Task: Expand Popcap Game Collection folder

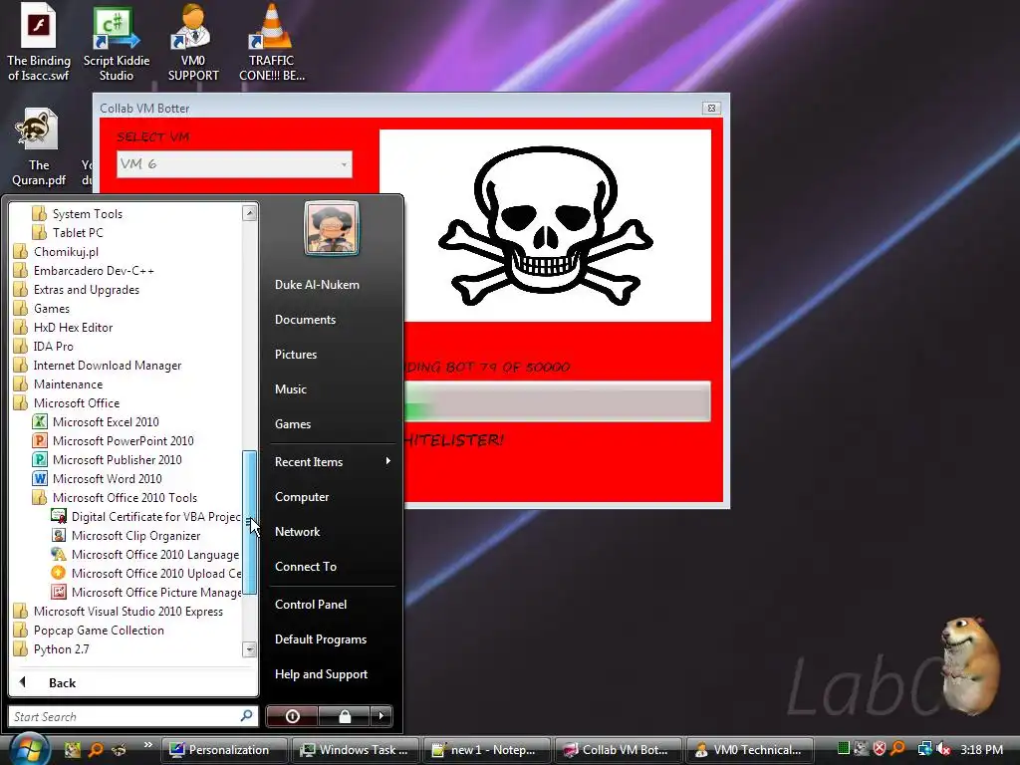Action: click(x=89, y=631)
